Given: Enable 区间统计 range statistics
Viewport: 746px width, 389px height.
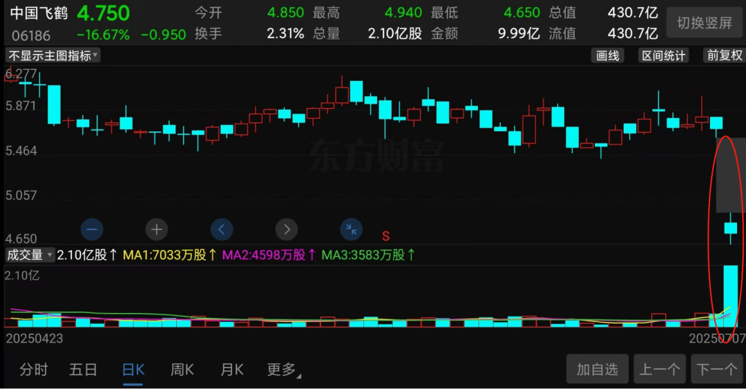Looking at the screenshot, I should 663,56.
